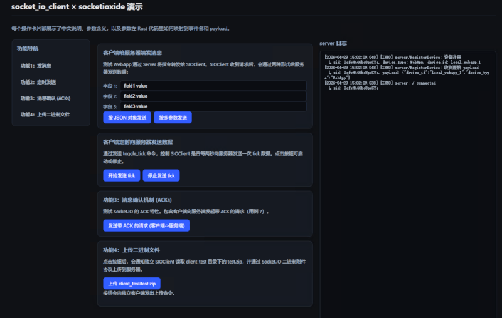Send ACK request 发送带 ACK 的请求 button
This screenshot has width=502, height=318.
(x=146, y=225)
